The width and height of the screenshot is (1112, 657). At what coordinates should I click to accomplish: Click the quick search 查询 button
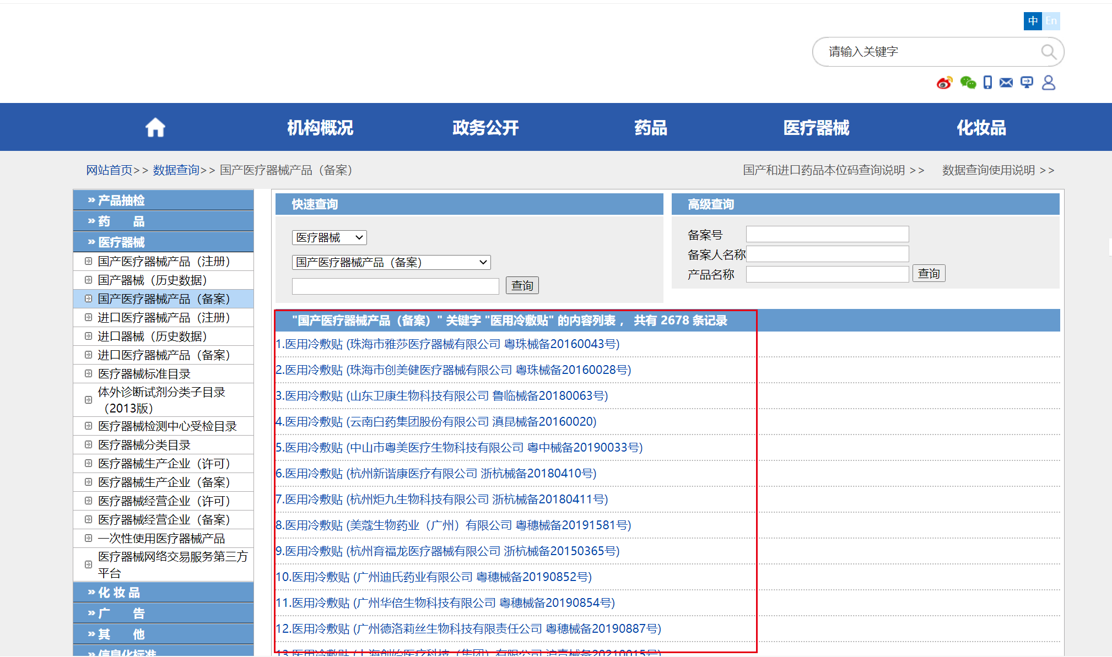522,286
